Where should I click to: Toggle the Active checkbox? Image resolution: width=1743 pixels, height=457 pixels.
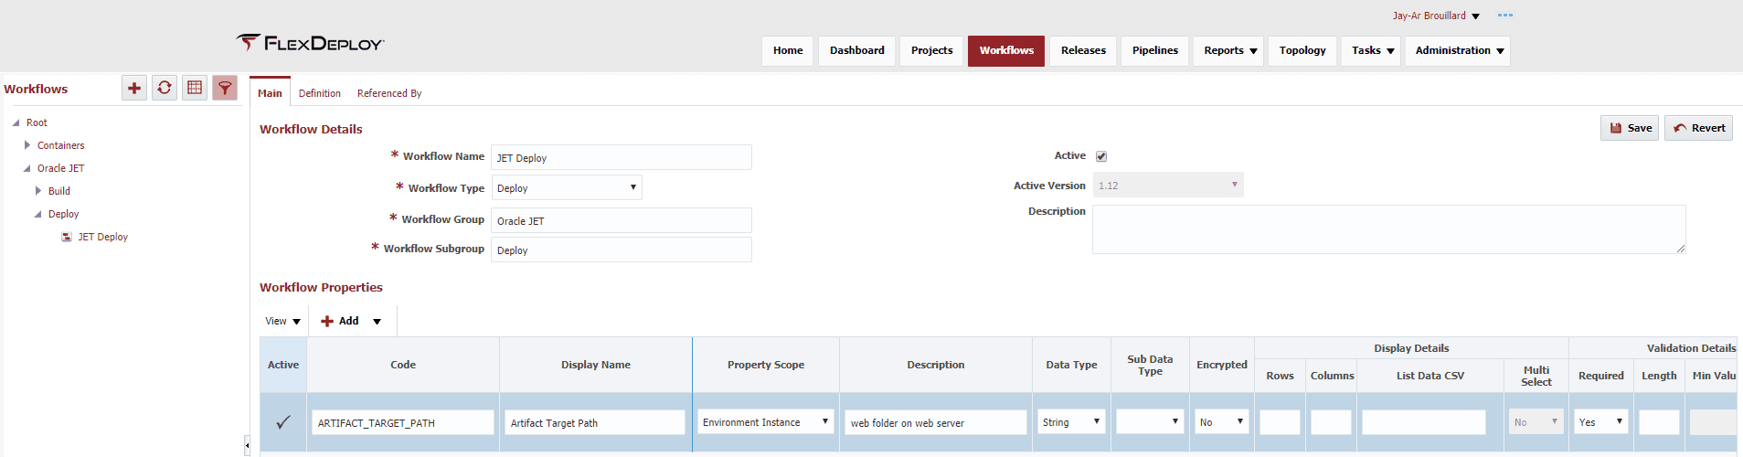pyautogui.click(x=1101, y=156)
